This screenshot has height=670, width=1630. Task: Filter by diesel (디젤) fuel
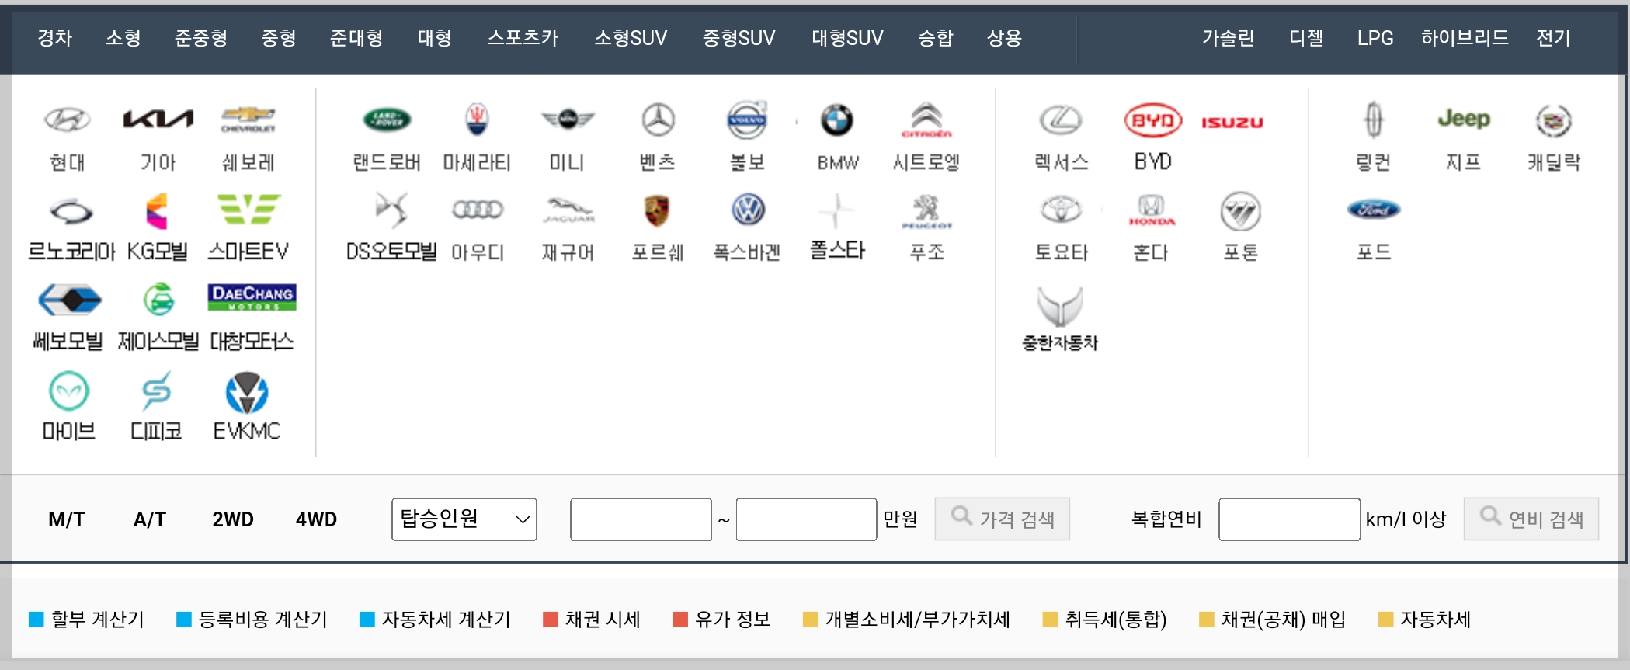[x=1306, y=37]
